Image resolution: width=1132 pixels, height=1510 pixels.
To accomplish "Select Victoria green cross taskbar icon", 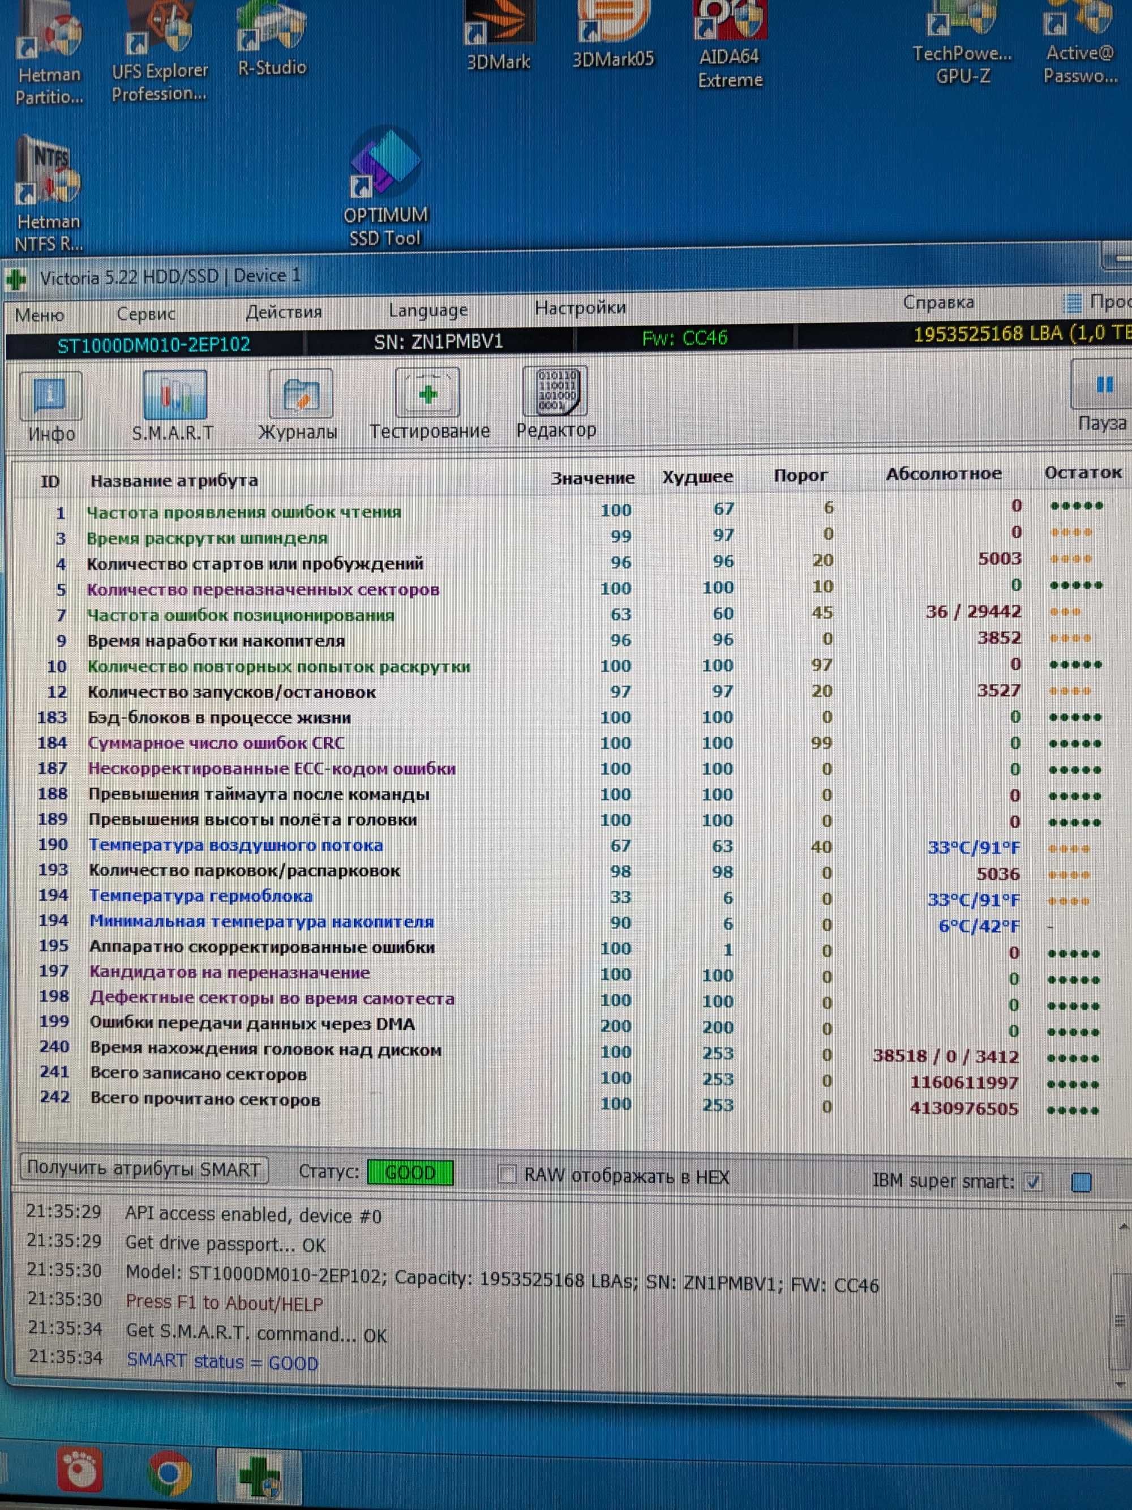I will coord(259,1476).
